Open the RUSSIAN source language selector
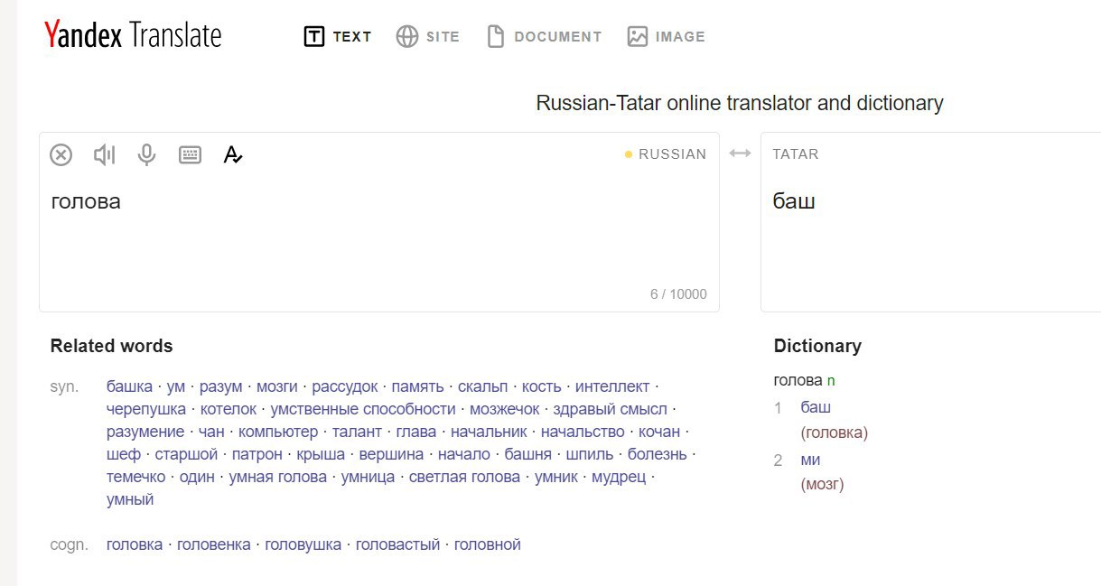Screen dimensions: 1101x586 click(x=666, y=154)
